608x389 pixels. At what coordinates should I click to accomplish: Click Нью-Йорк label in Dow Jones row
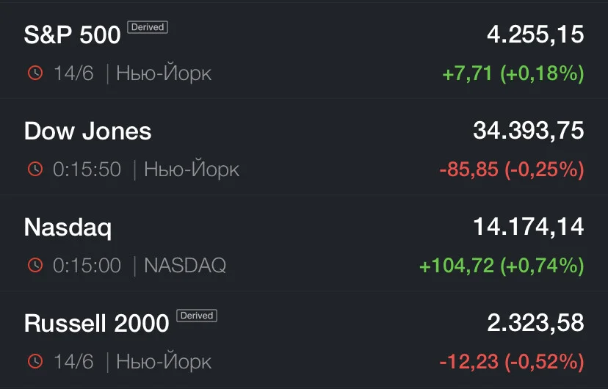[x=192, y=169]
